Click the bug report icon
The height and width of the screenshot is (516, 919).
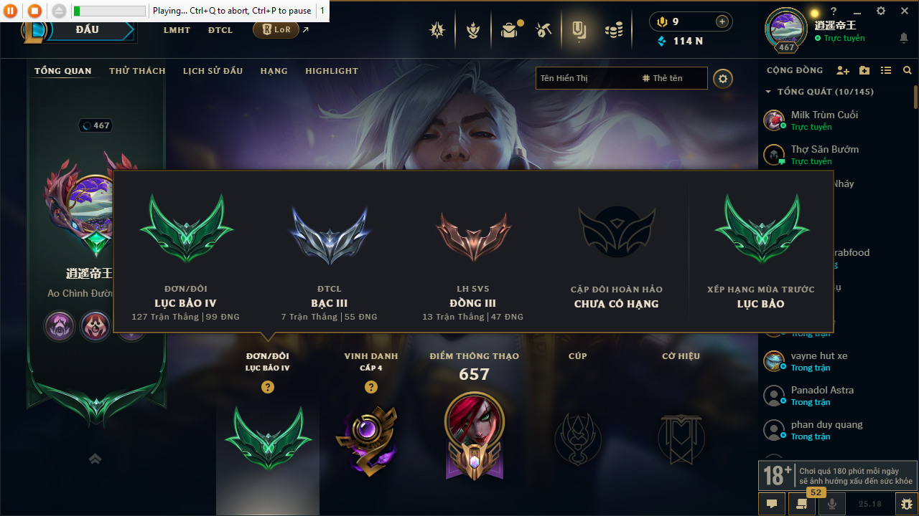click(907, 504)
